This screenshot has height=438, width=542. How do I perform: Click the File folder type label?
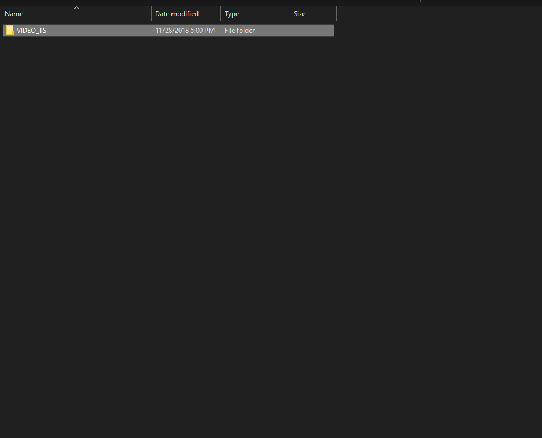click(240, 30)
